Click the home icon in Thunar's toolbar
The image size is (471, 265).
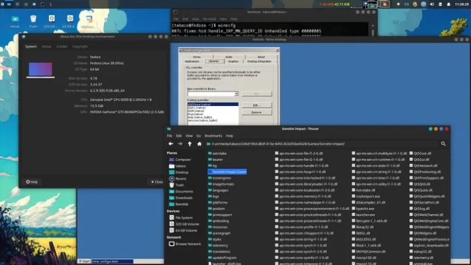tap(199, 144)
